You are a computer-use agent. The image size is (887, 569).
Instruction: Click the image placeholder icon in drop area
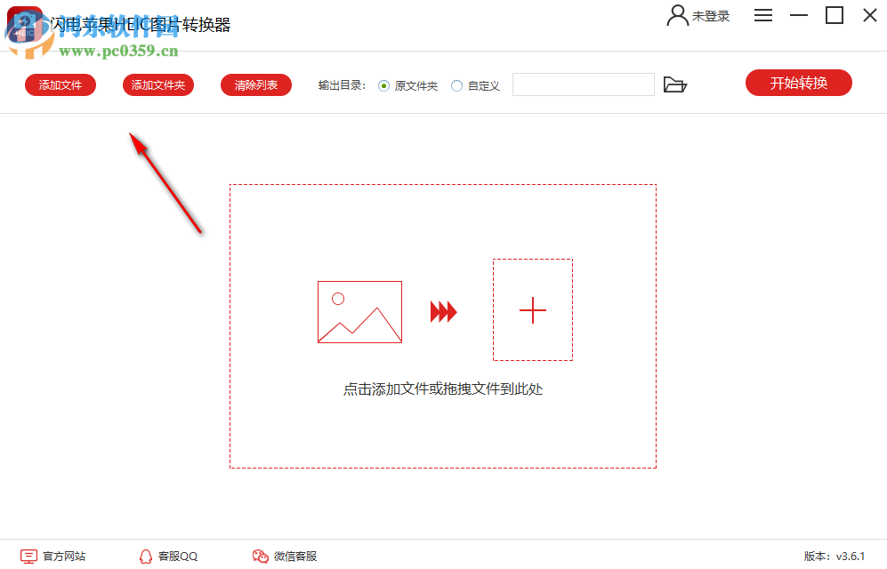coord(359,311)
